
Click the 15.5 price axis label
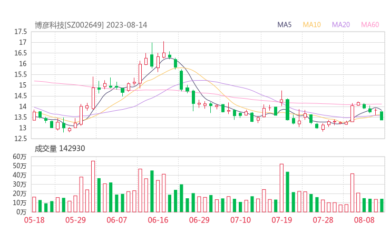pyautogui.click(x=21, y=74)
